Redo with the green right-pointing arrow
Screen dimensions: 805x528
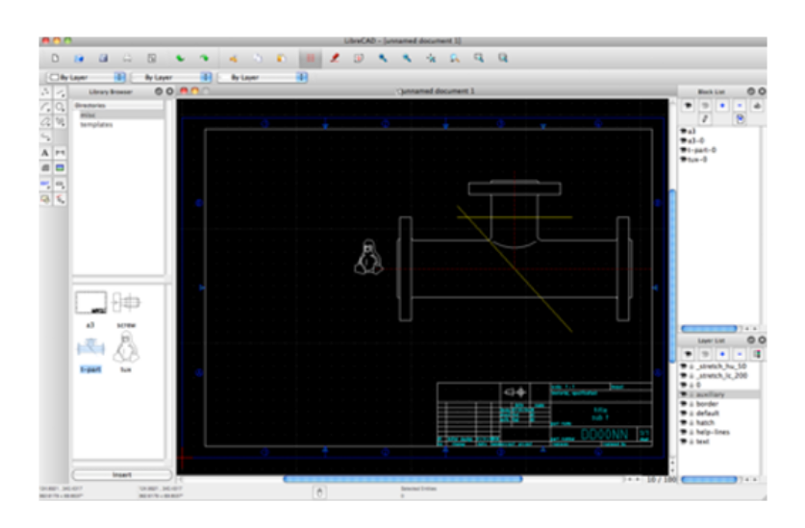pos(204,58)
